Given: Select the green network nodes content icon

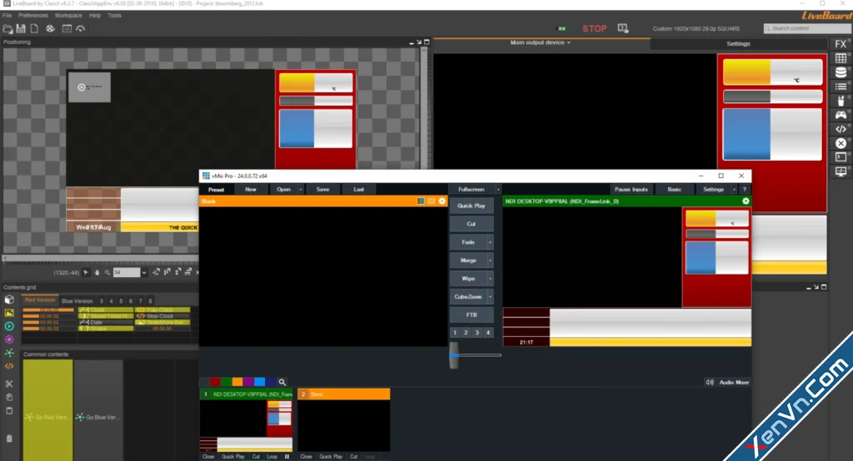Looking at the screenshot, I should pos(9,353).
